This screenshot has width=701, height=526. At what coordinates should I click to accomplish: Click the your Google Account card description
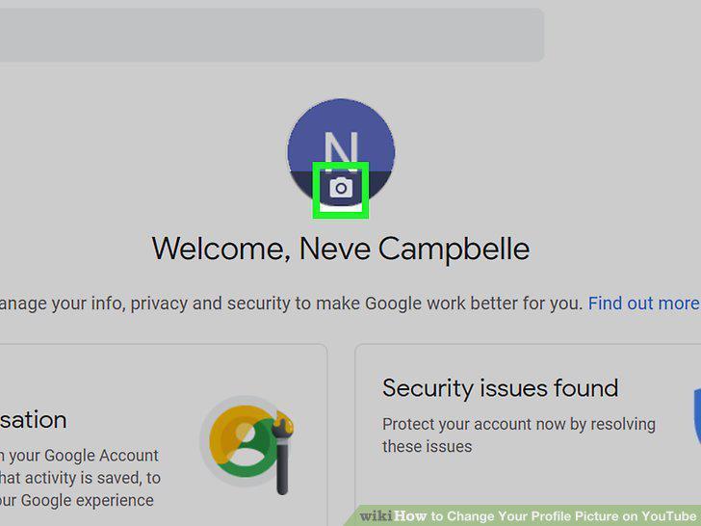[79, 456]
